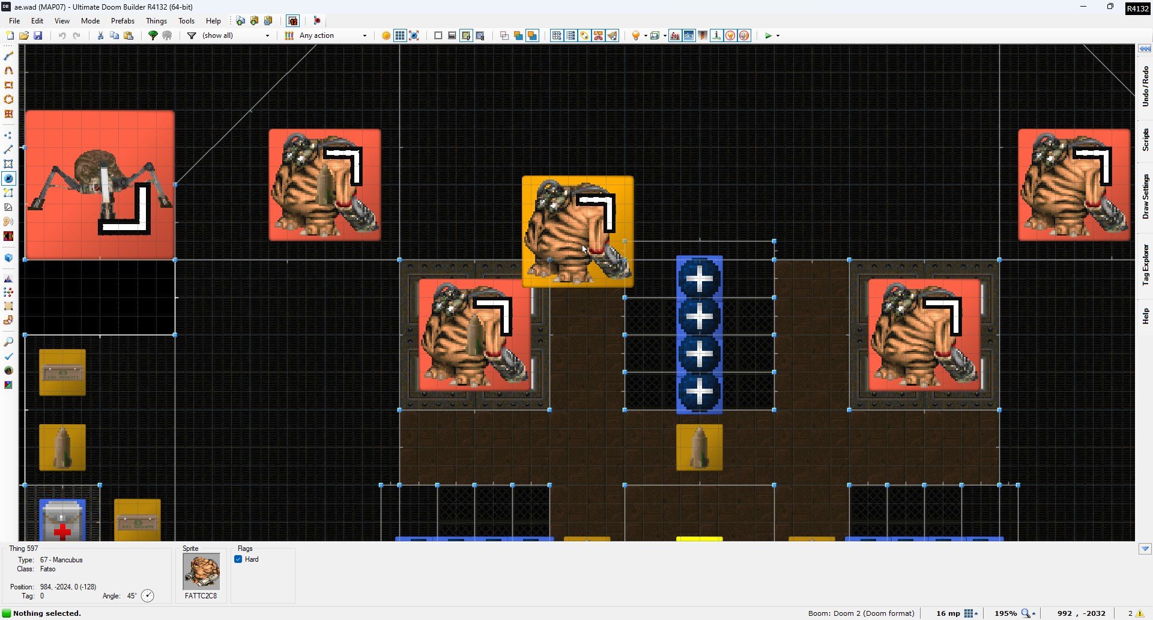Switch to Vertices mode
1153x620 pixels.
pos(8,135)
